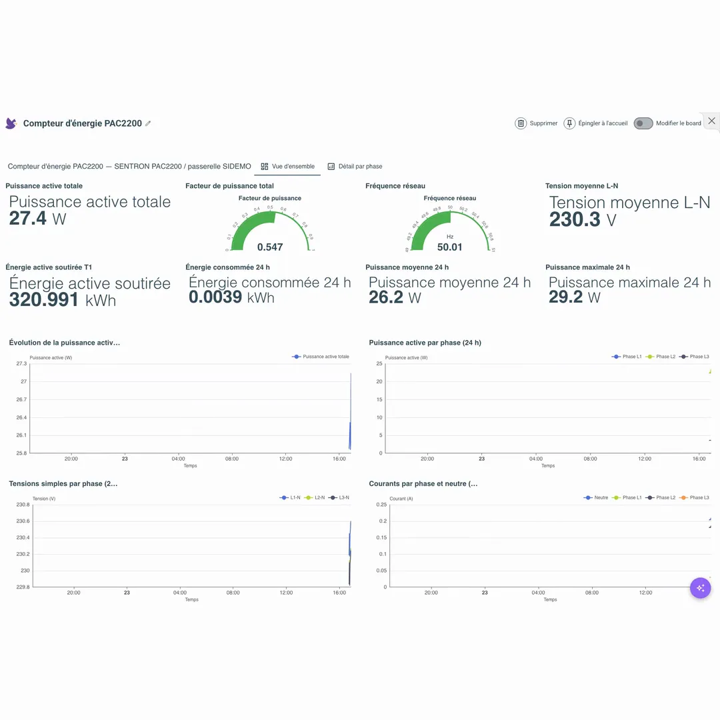The width and height of the screenshot is (720, 720).
Task: Toggle Neutre series in current legend
Action: [596, 498]
